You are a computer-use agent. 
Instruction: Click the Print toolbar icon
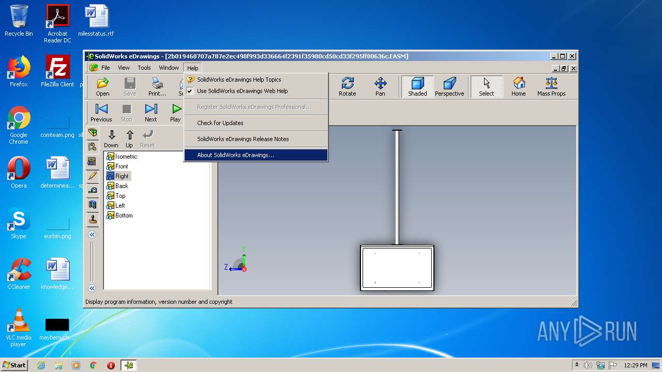coord(157,86)
